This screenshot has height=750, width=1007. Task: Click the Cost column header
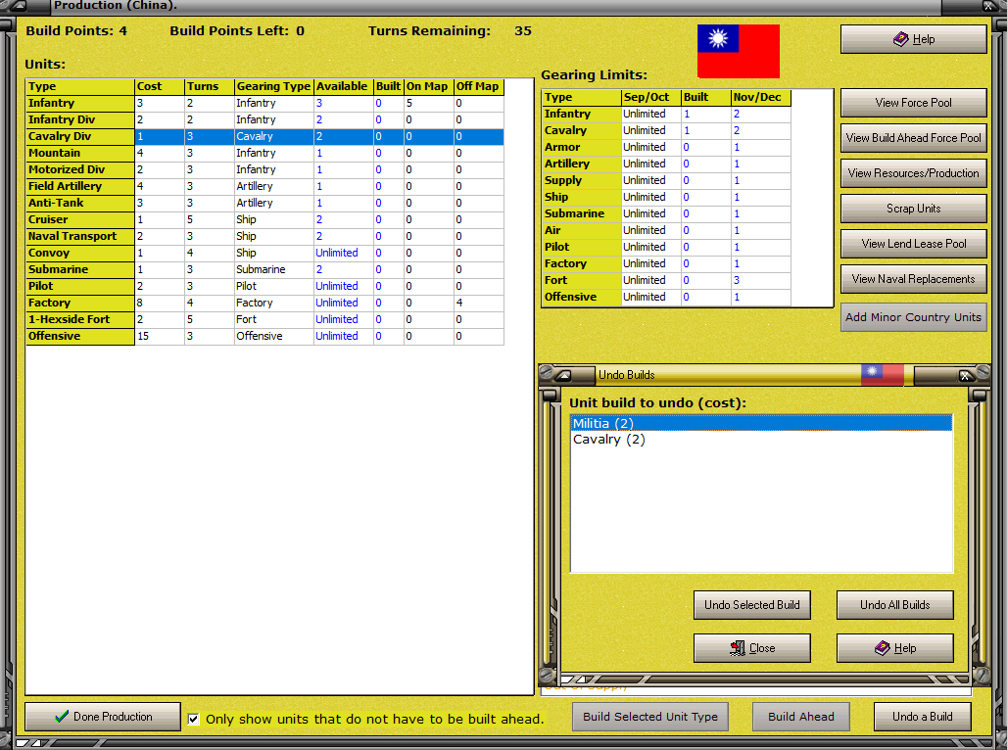[160, 87]
